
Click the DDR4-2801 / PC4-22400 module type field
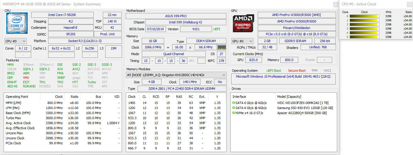(x=181, y=89)
